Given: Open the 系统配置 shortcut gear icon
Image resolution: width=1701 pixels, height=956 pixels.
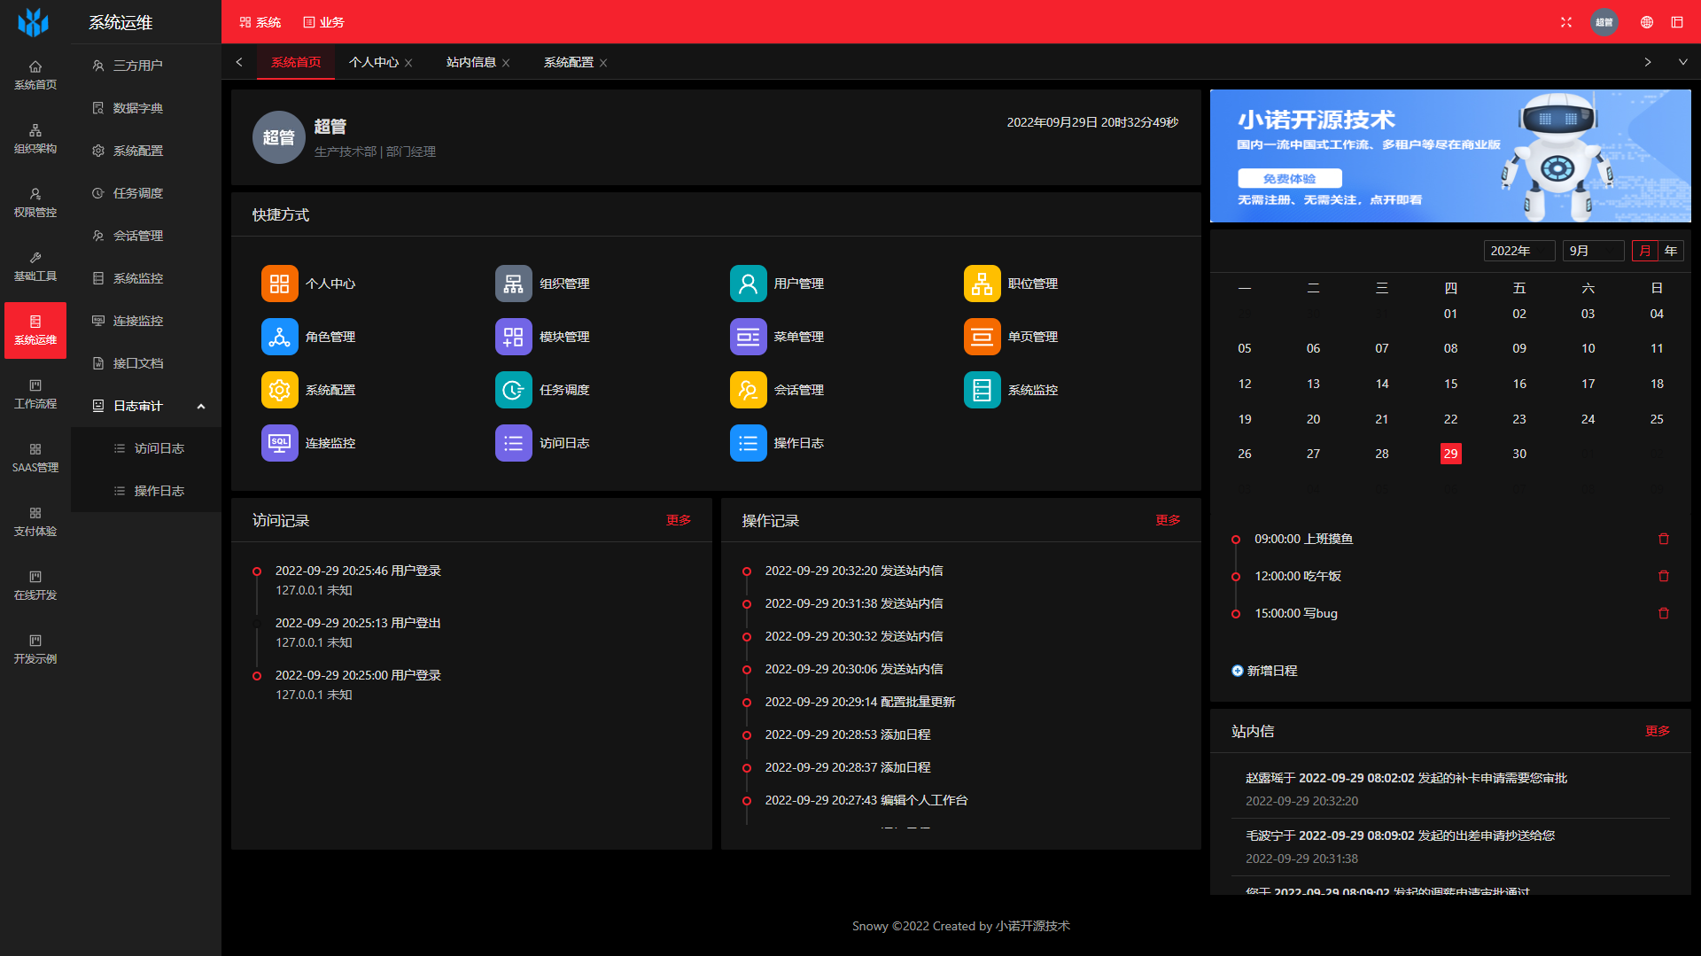Looking at the screenshot, I should [279, 390].
